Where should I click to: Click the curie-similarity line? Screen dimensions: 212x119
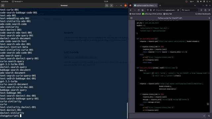click(x=11, y=101)
